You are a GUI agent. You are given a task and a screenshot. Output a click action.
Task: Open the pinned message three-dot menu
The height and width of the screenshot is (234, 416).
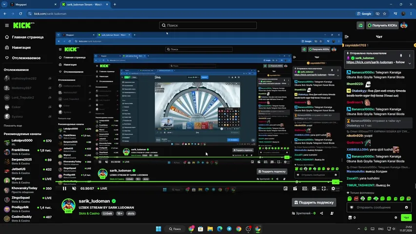(x=410, y=56)
